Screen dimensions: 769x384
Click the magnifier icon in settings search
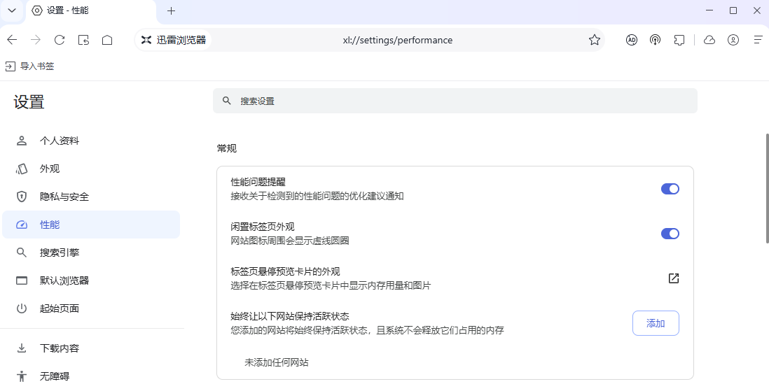tap(227, 101)
